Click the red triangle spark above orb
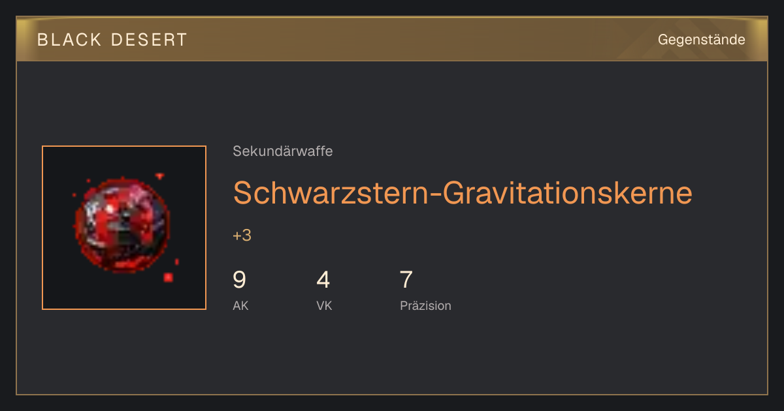784x411 pixels. pos(160,175)
